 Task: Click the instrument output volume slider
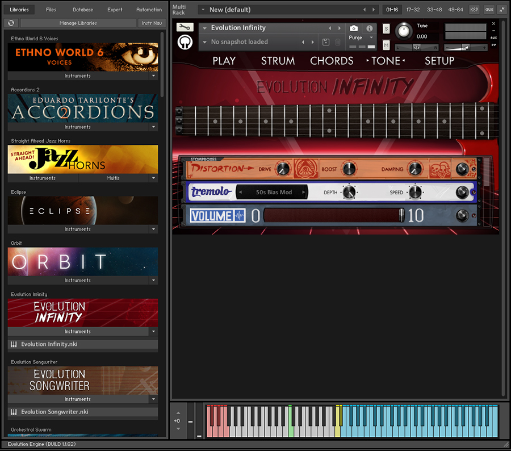coord(466,48)
